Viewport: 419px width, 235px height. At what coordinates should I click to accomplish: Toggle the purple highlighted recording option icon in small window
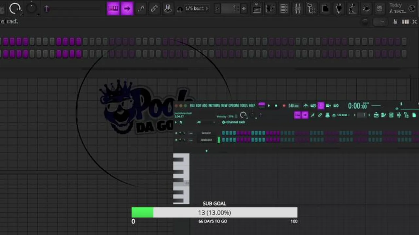(x=321, y=105)
